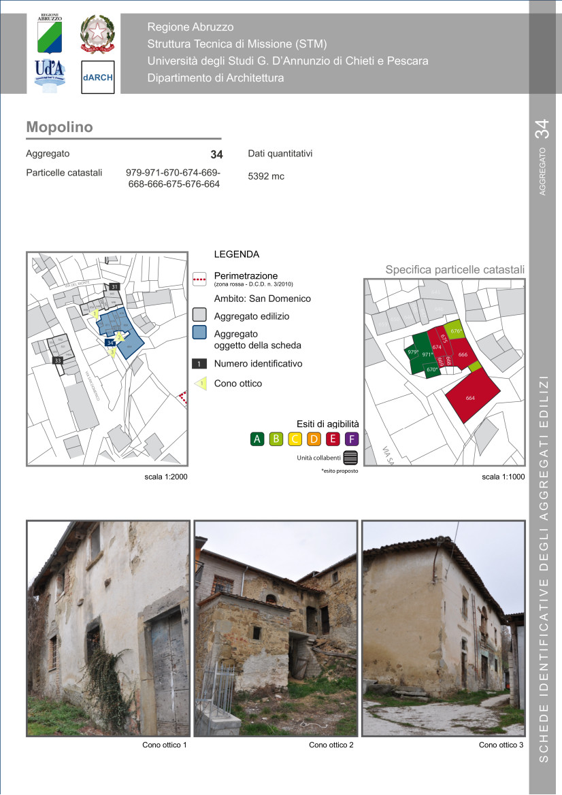Click the "Aggregato" field label under Mopolino
Screen dimensions: 562x795
pyautogui.click(x=48, y=154)
